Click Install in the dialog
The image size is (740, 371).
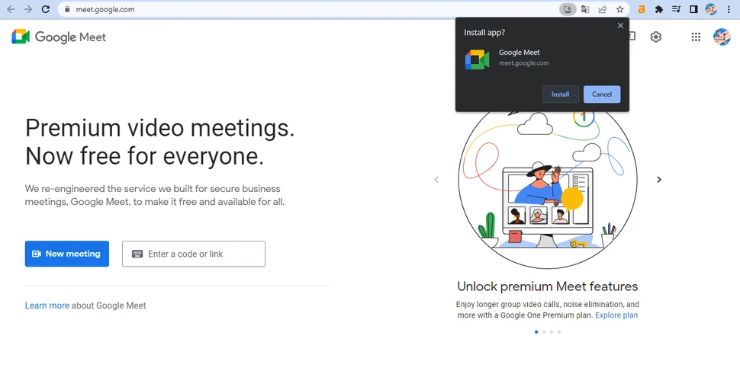tap(560, 94)
